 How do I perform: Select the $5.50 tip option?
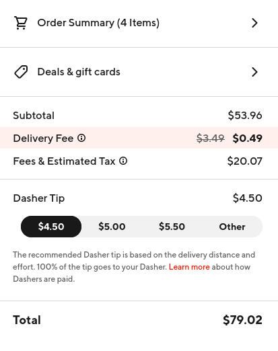172,227
